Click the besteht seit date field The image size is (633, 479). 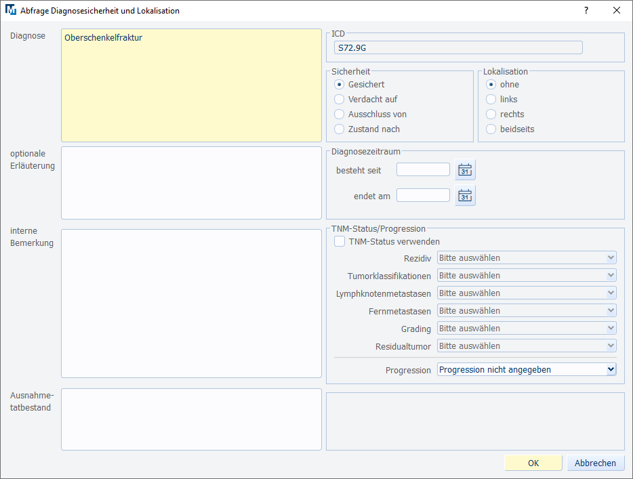423,169
